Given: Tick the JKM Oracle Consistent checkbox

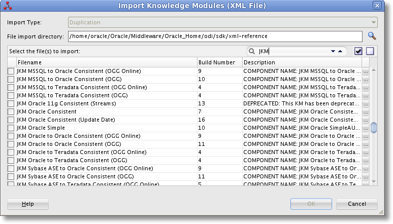Looking at the screenshot, I should (11, 111).
